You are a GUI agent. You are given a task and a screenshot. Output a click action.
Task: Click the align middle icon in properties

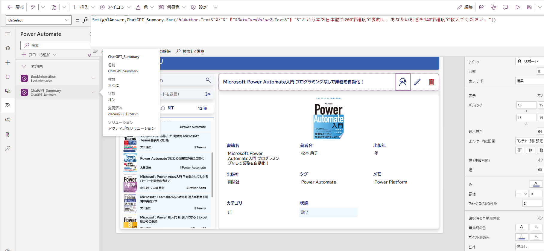click(531, 150)
